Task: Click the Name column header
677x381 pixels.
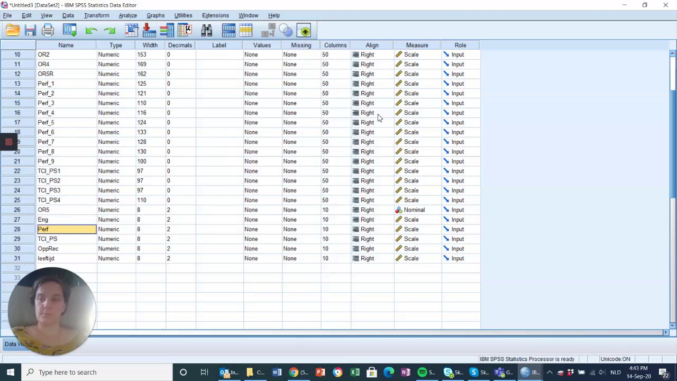Action: [x=66, y=45]
